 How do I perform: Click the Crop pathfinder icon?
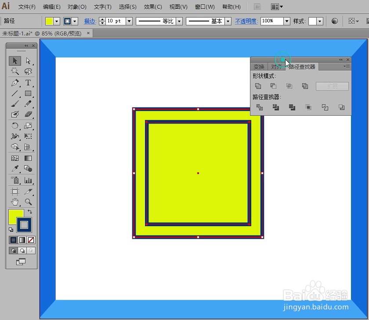(x=308, y=107)
